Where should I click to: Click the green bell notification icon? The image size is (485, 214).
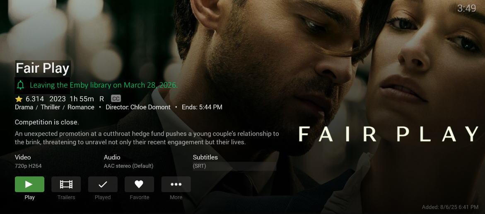pyautogui.click(x=20, y=85)
